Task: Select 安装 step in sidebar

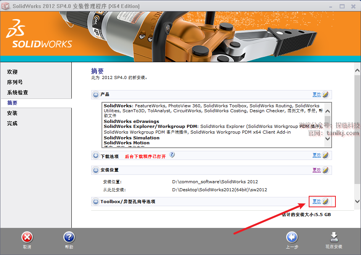Action: point(12,113)
